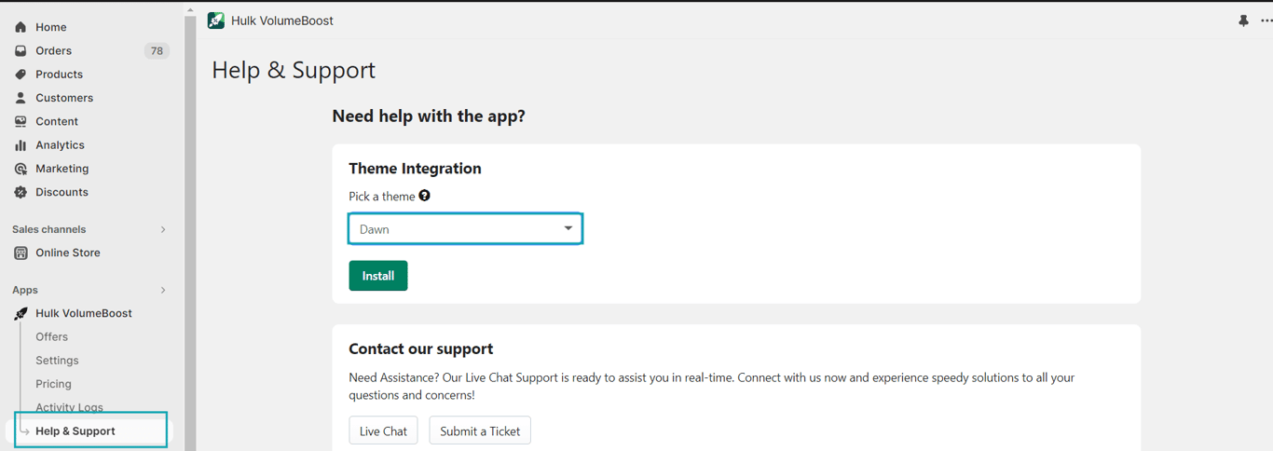This screenshot has height=451, width=1273.
Task: Click the Marketing target icon
Action: pos(21,169)
